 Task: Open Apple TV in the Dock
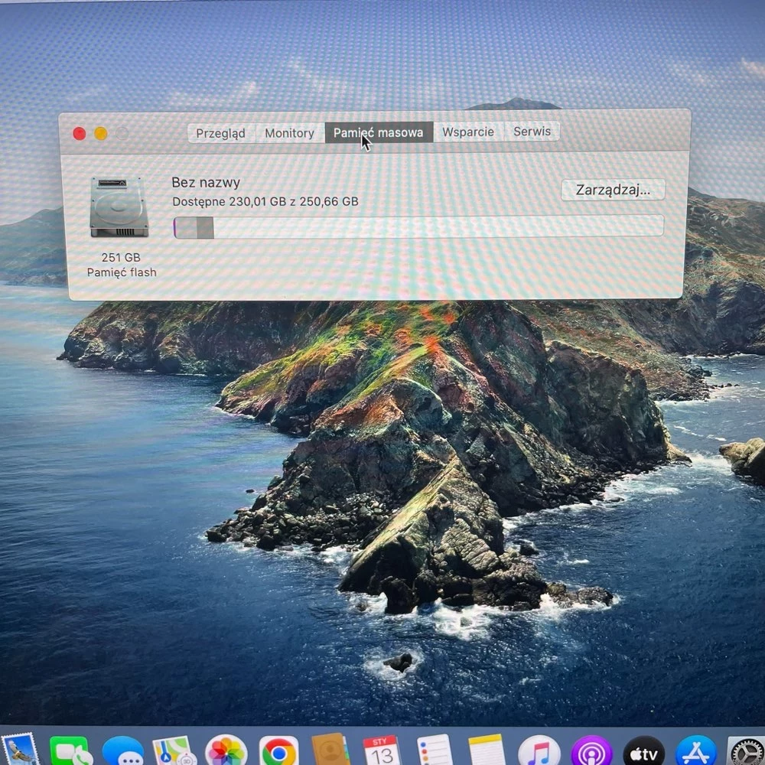point(644,751)
